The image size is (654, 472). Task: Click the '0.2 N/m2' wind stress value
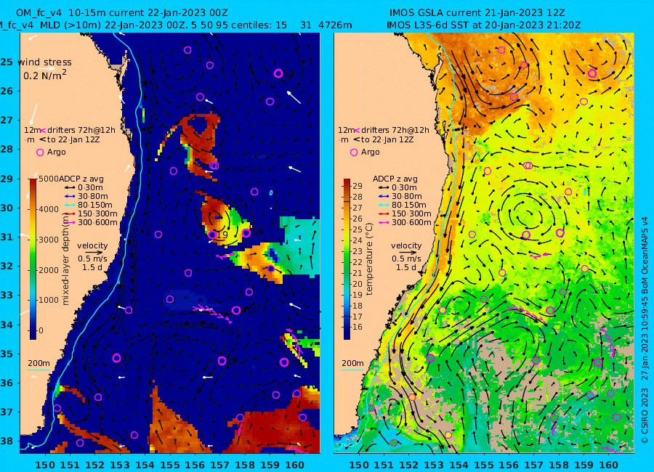coord(44,75)
